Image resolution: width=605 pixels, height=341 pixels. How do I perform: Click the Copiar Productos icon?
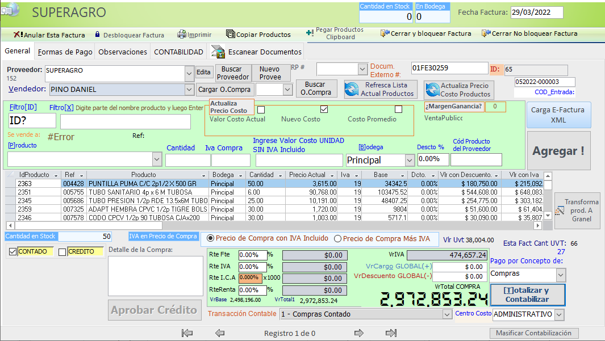(230, 34)
